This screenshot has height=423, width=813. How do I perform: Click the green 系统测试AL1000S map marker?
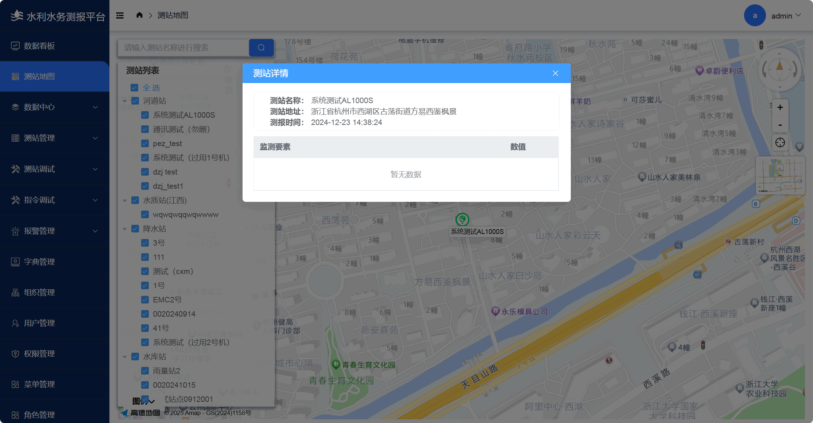point(462,220)
